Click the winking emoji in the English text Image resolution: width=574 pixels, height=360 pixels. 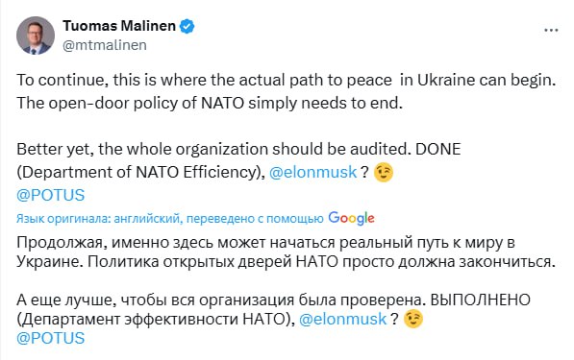click(384, 172)
